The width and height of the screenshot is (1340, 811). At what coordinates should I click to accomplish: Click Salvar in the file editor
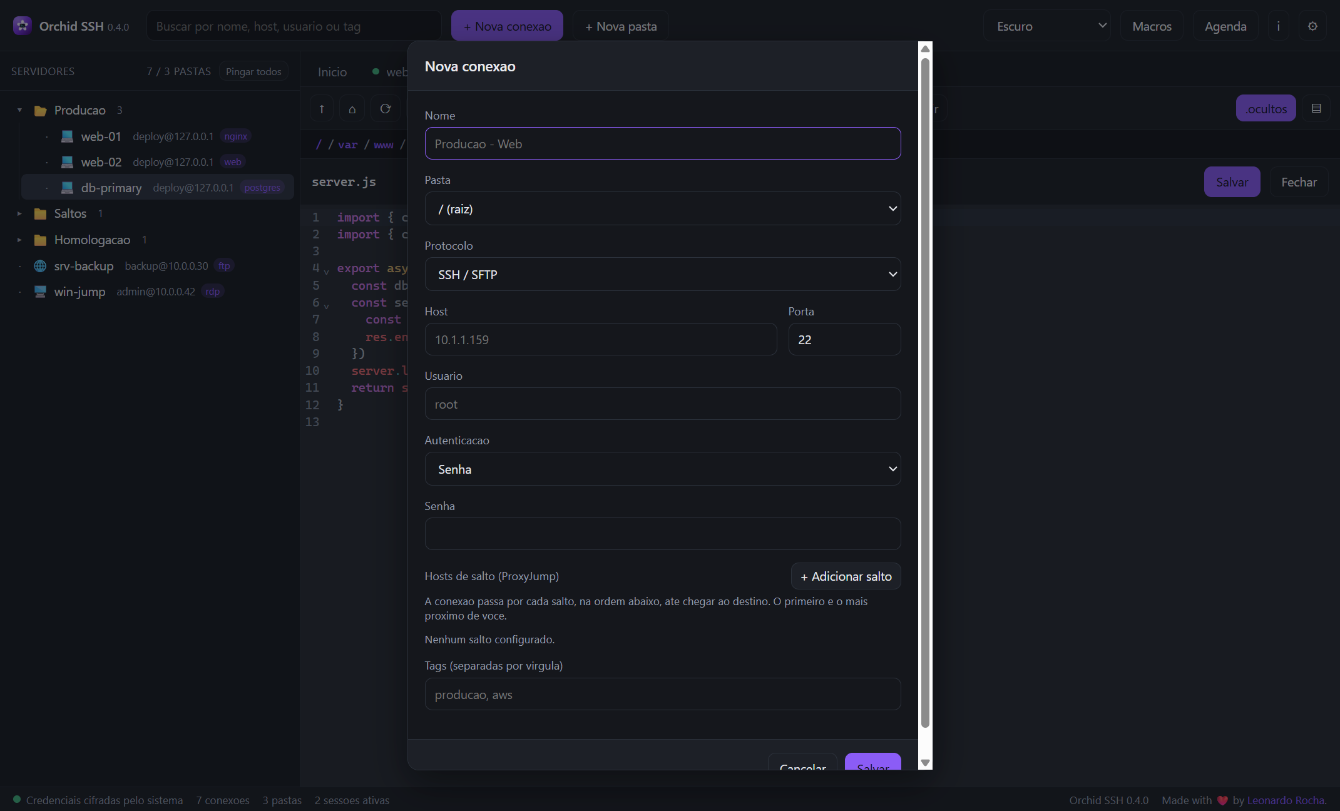coord(1232,182)
